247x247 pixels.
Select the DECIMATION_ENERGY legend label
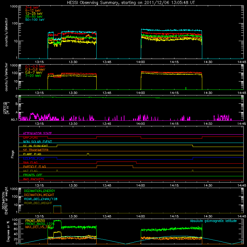40,191
